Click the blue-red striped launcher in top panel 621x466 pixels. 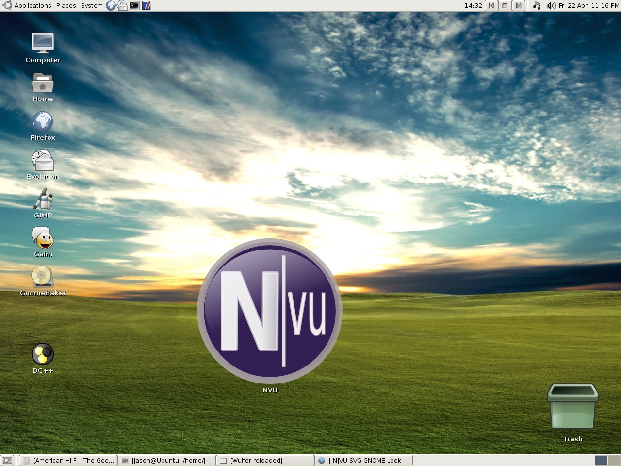coord(146,6)
